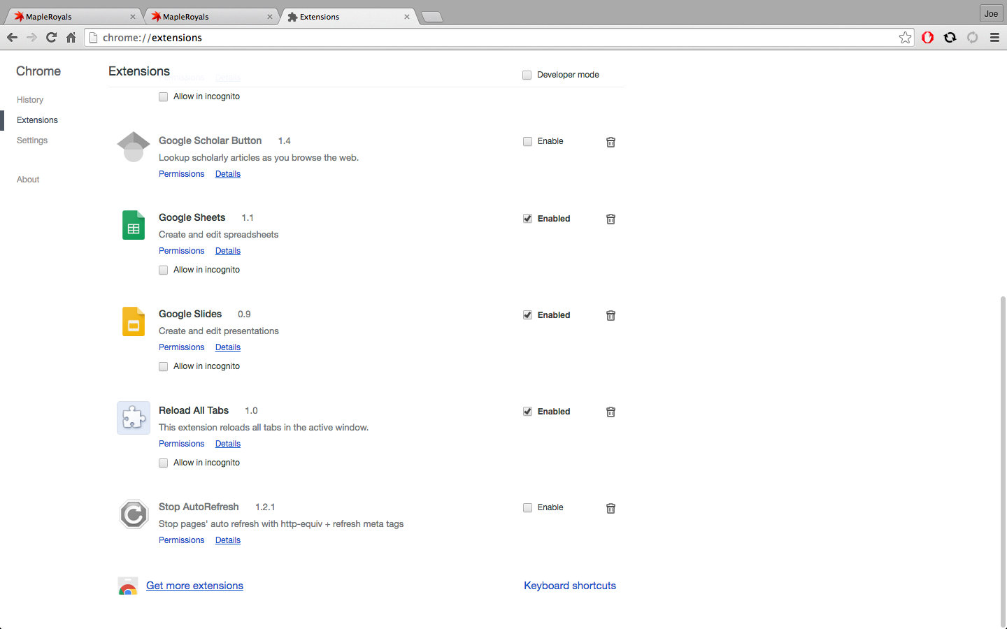Open the Chrome hamburger menu
Viewport: 1007px width, 629px height.
pos(994,38)
